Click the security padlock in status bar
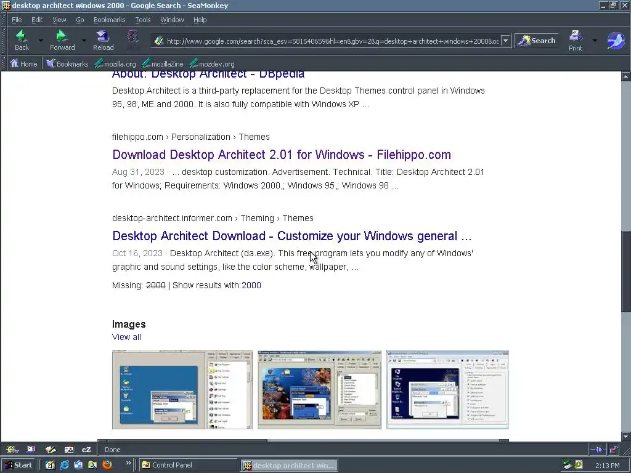The height and width of the screenshot is (473, 631). 614,450
